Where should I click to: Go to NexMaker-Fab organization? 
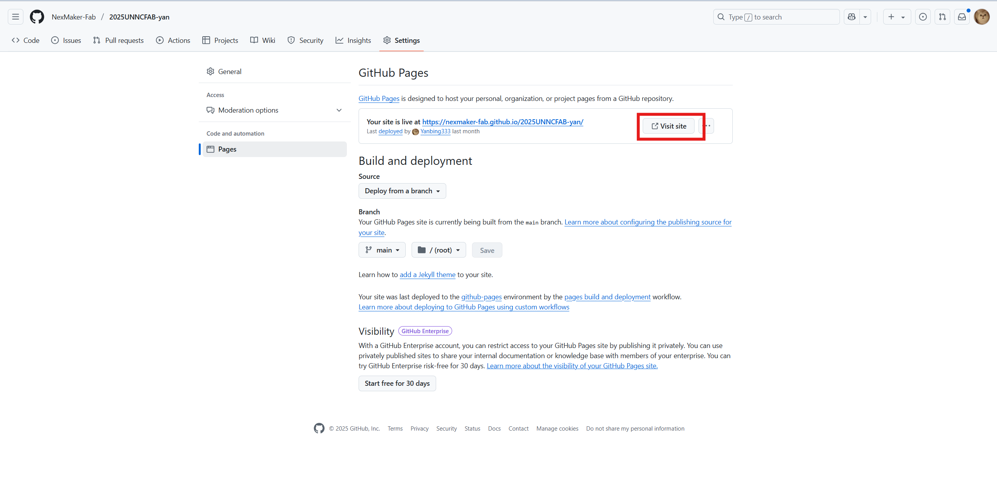(74, 17)
